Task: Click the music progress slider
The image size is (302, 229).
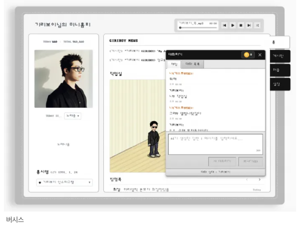Action: pos(198,28)
